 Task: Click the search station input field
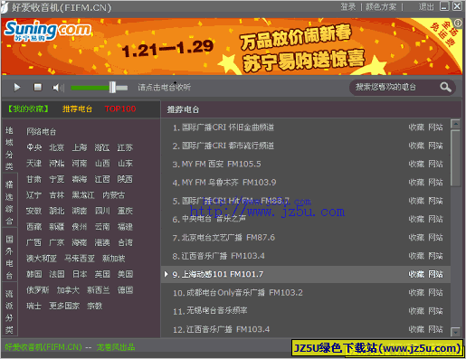395,88
